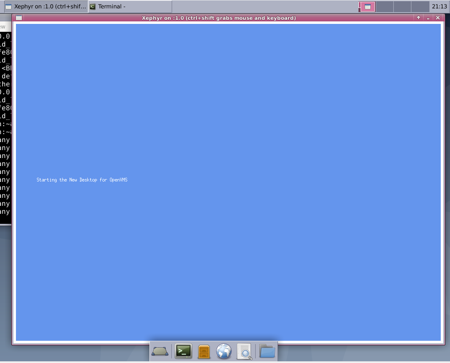Screen dimensions: 450x363
Task: Switch to the second workspace in the pager
Action: coord(384,6)
